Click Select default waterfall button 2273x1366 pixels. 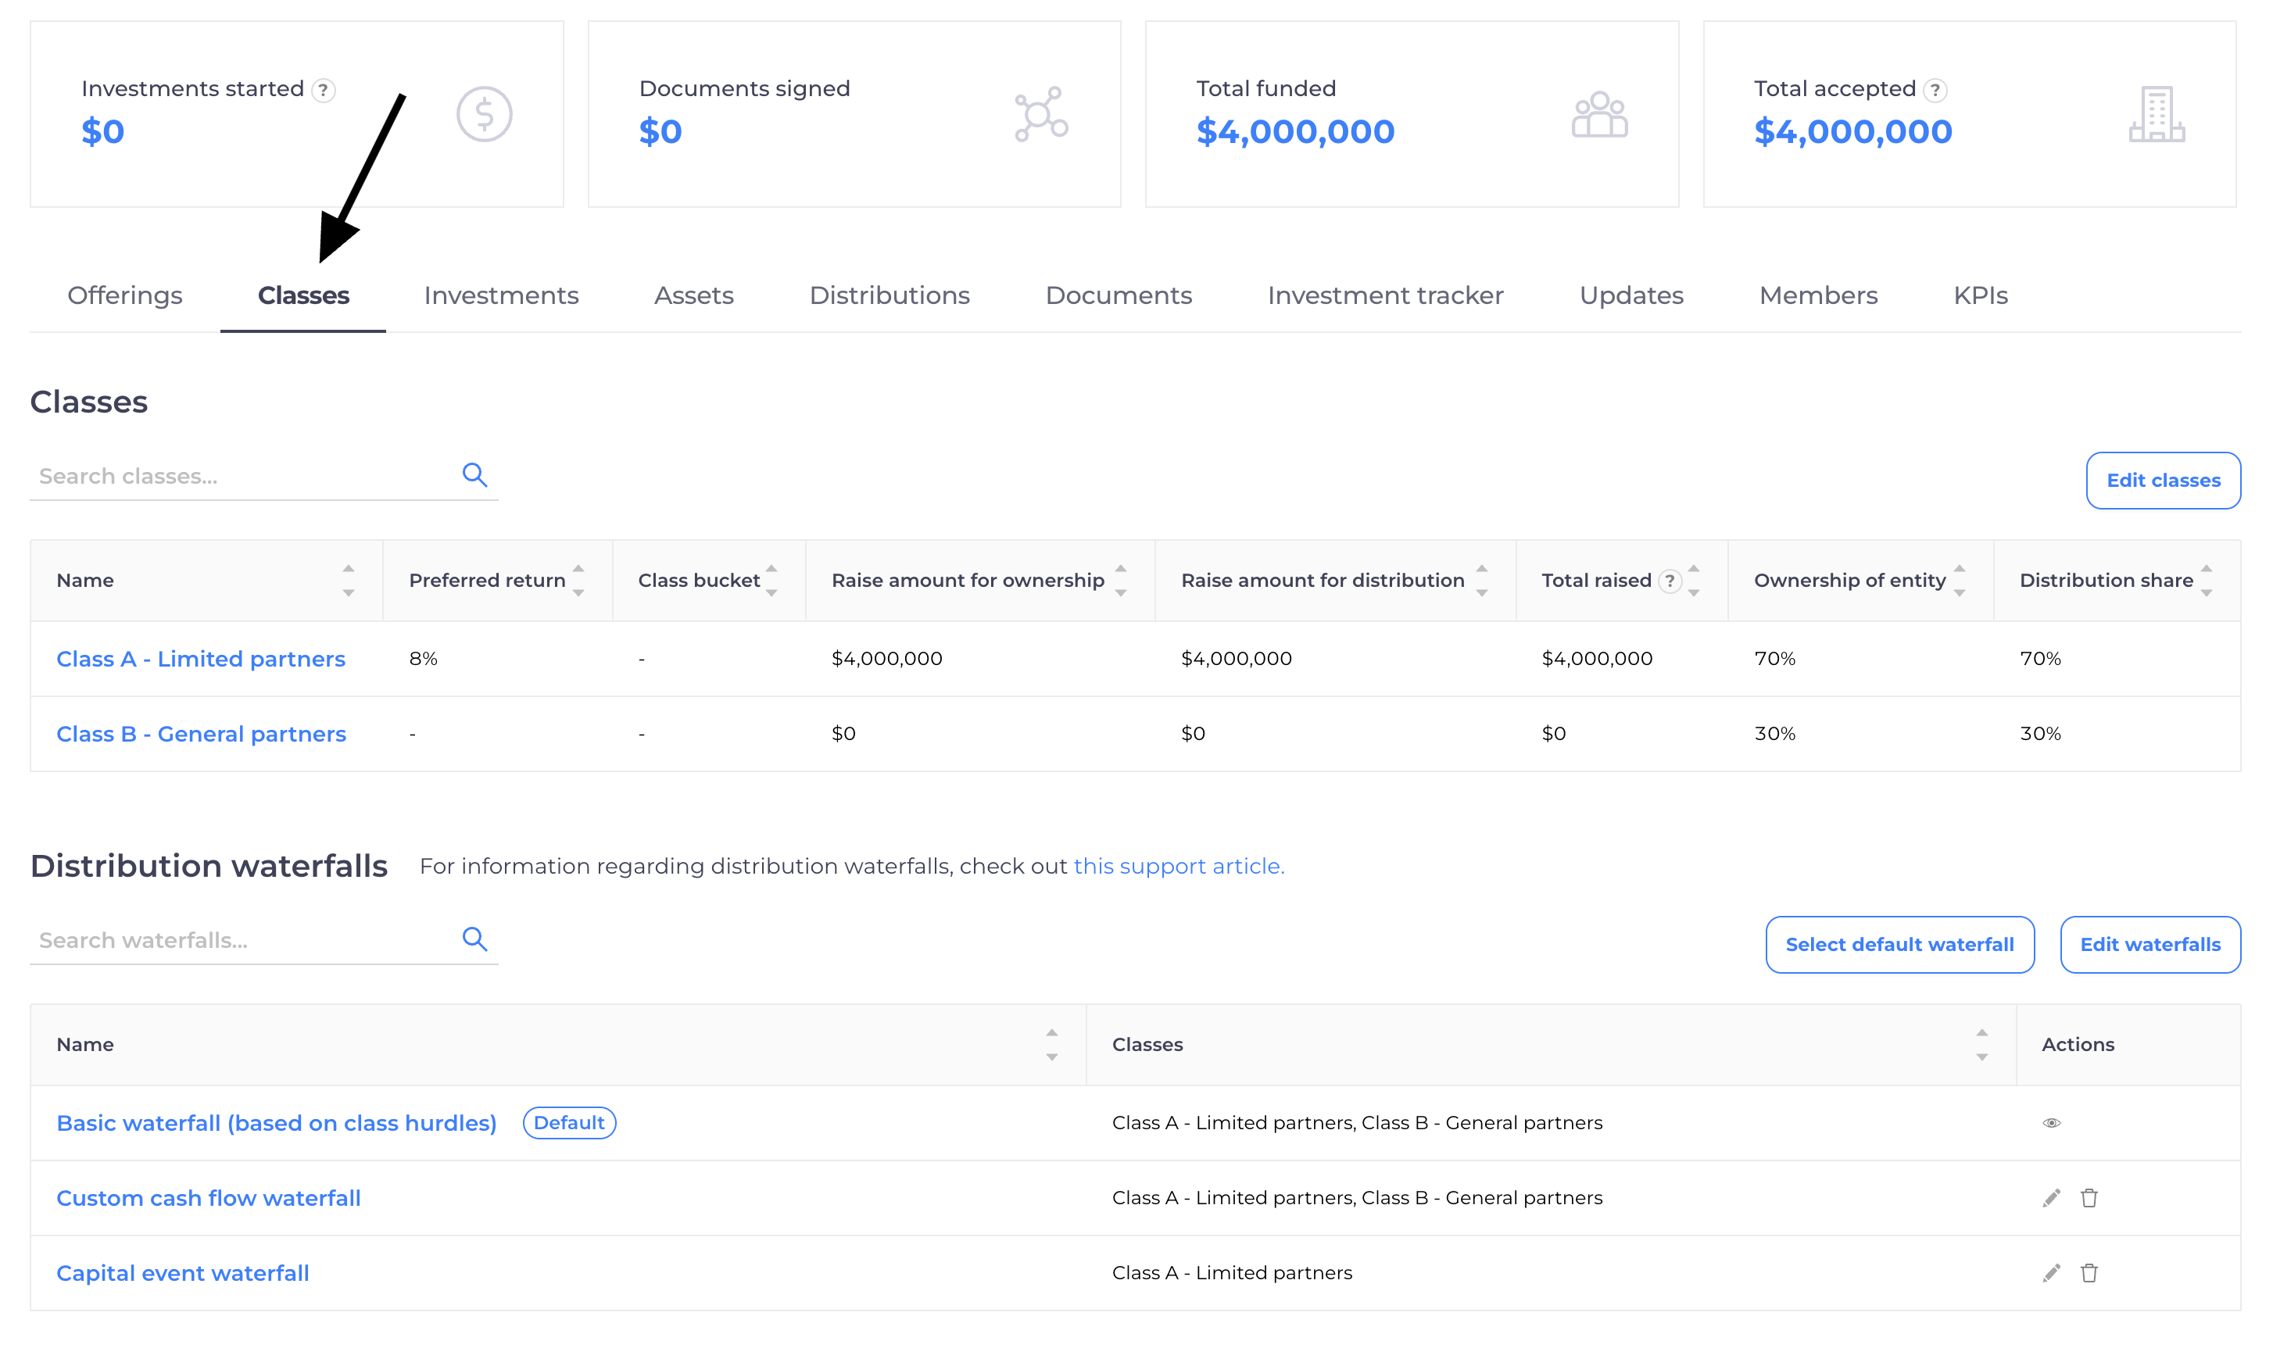pos(1899,945)
